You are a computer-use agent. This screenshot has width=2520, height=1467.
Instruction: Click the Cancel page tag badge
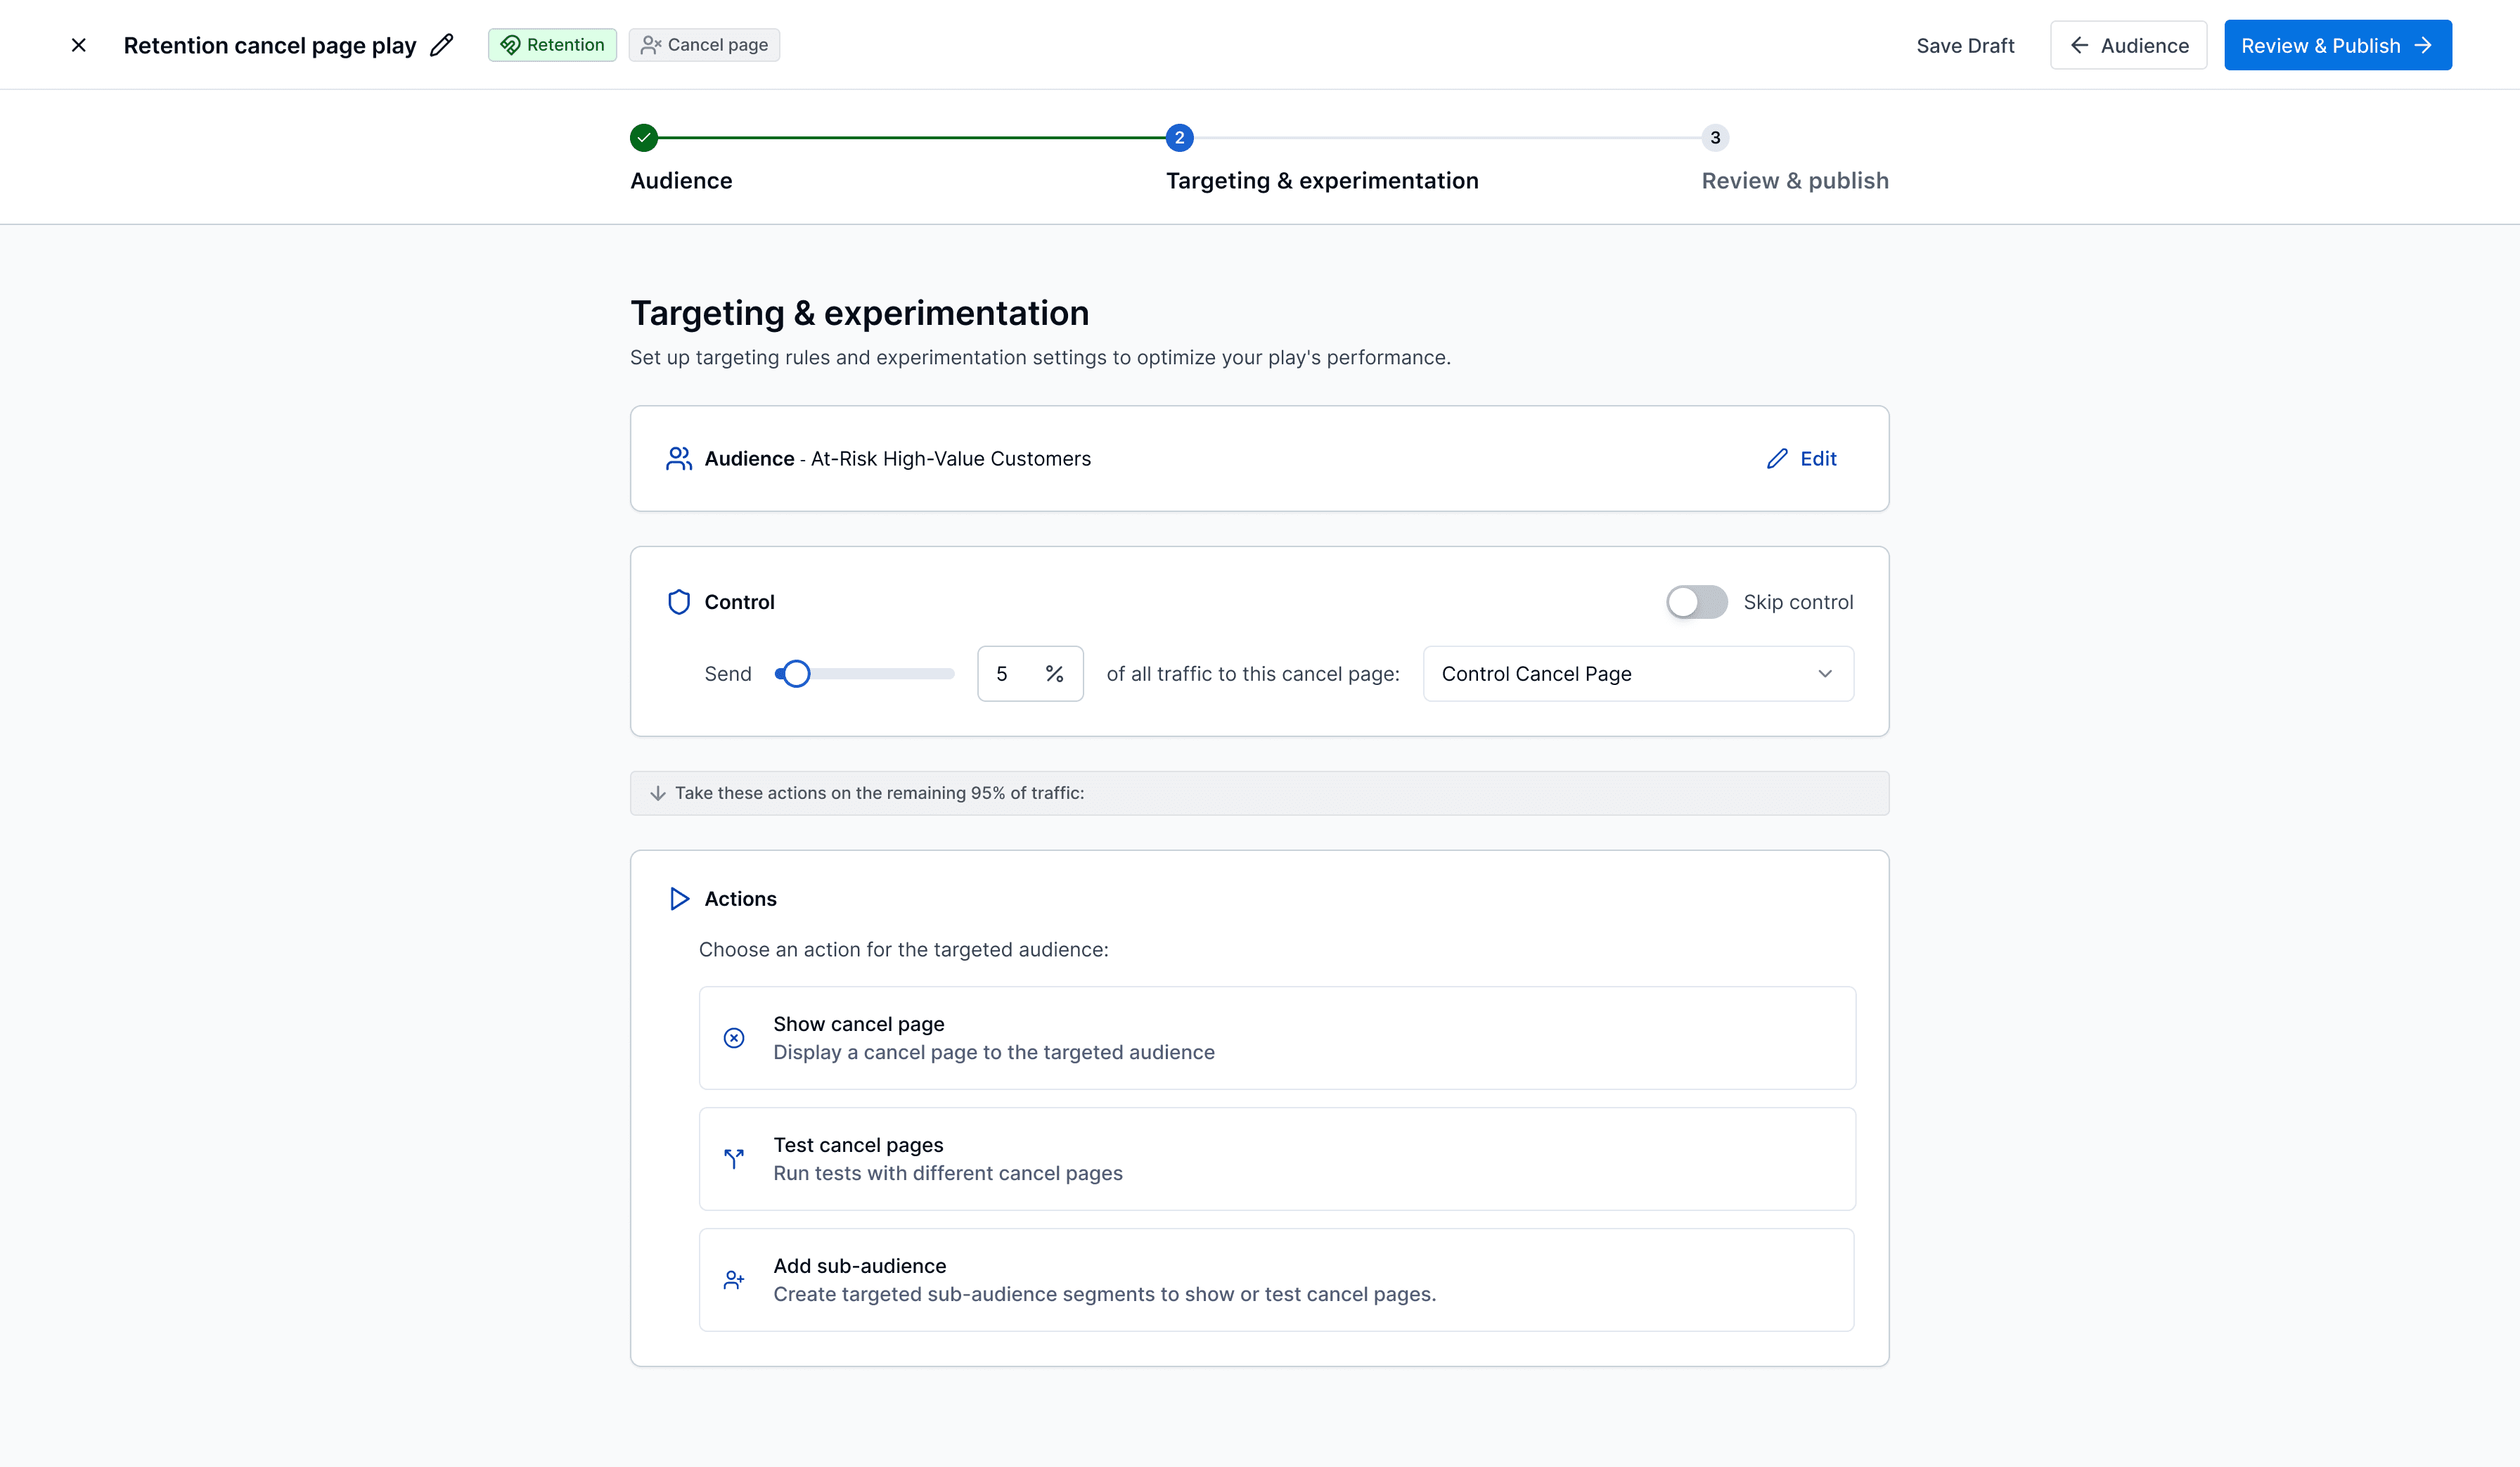pos(704,45)
